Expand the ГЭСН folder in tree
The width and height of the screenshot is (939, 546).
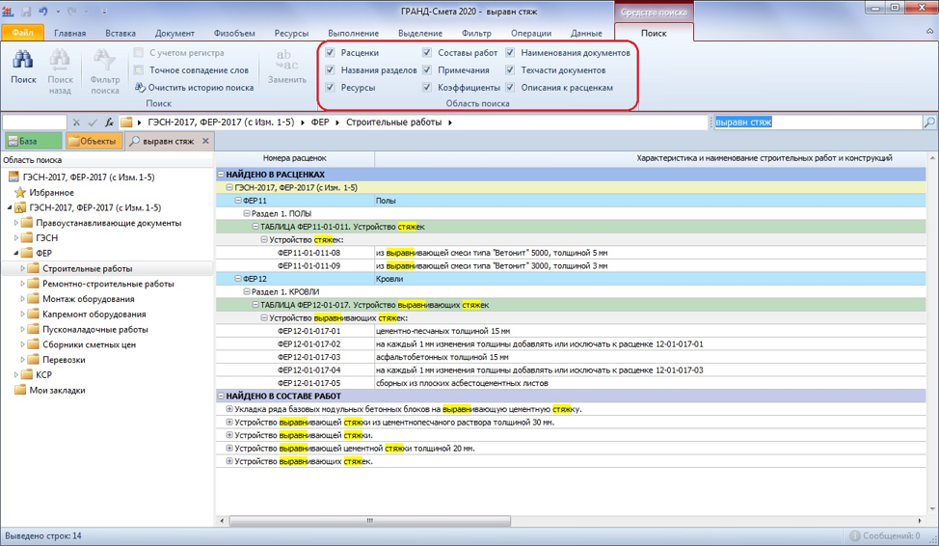point(16,238)
